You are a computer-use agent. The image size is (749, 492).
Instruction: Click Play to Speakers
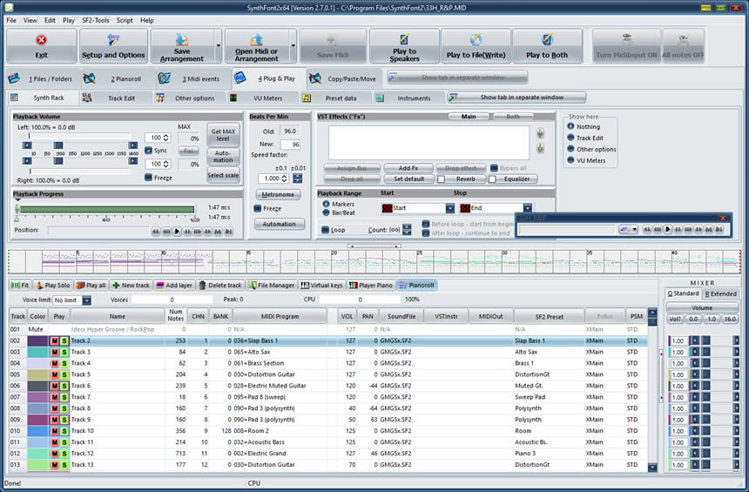coord(404,46)
